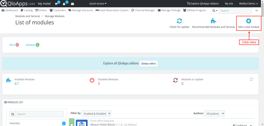The height and width of the screenshot is (126, 264).
Task: Open the Orders menu
Action: (41, 10)
